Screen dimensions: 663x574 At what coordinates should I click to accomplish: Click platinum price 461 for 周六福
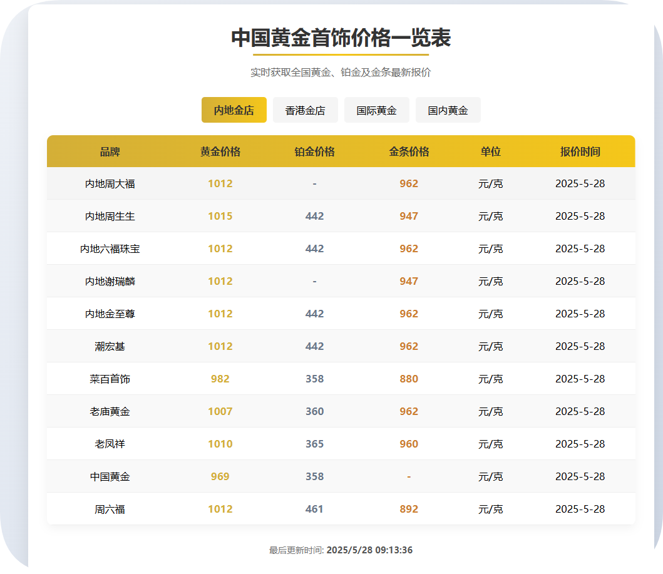pyautogui.click(x=314, y=509)
